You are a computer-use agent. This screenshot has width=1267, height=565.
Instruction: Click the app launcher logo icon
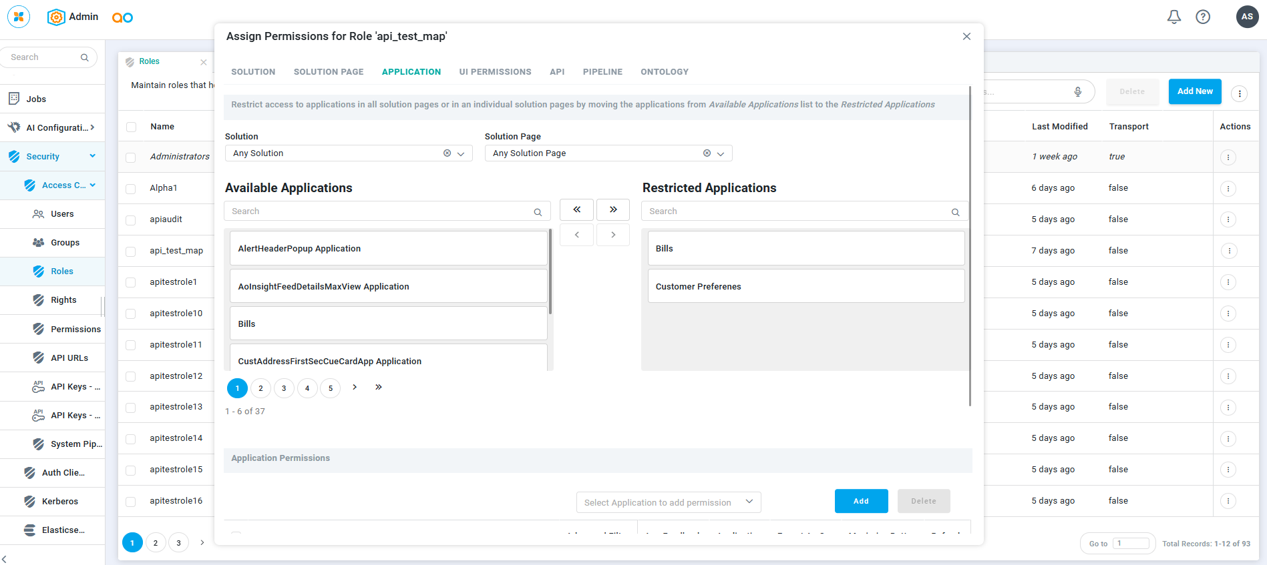tap(19, 17)
